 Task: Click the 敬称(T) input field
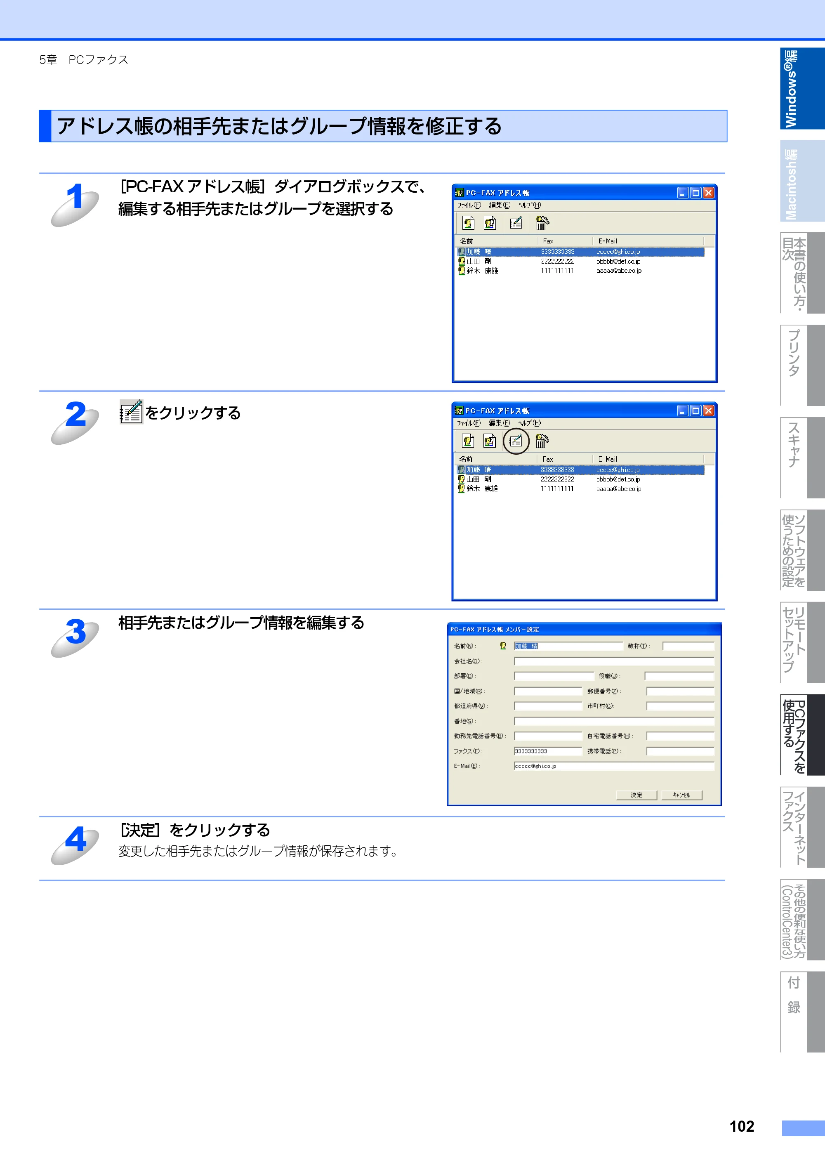(x=688, y=646)
